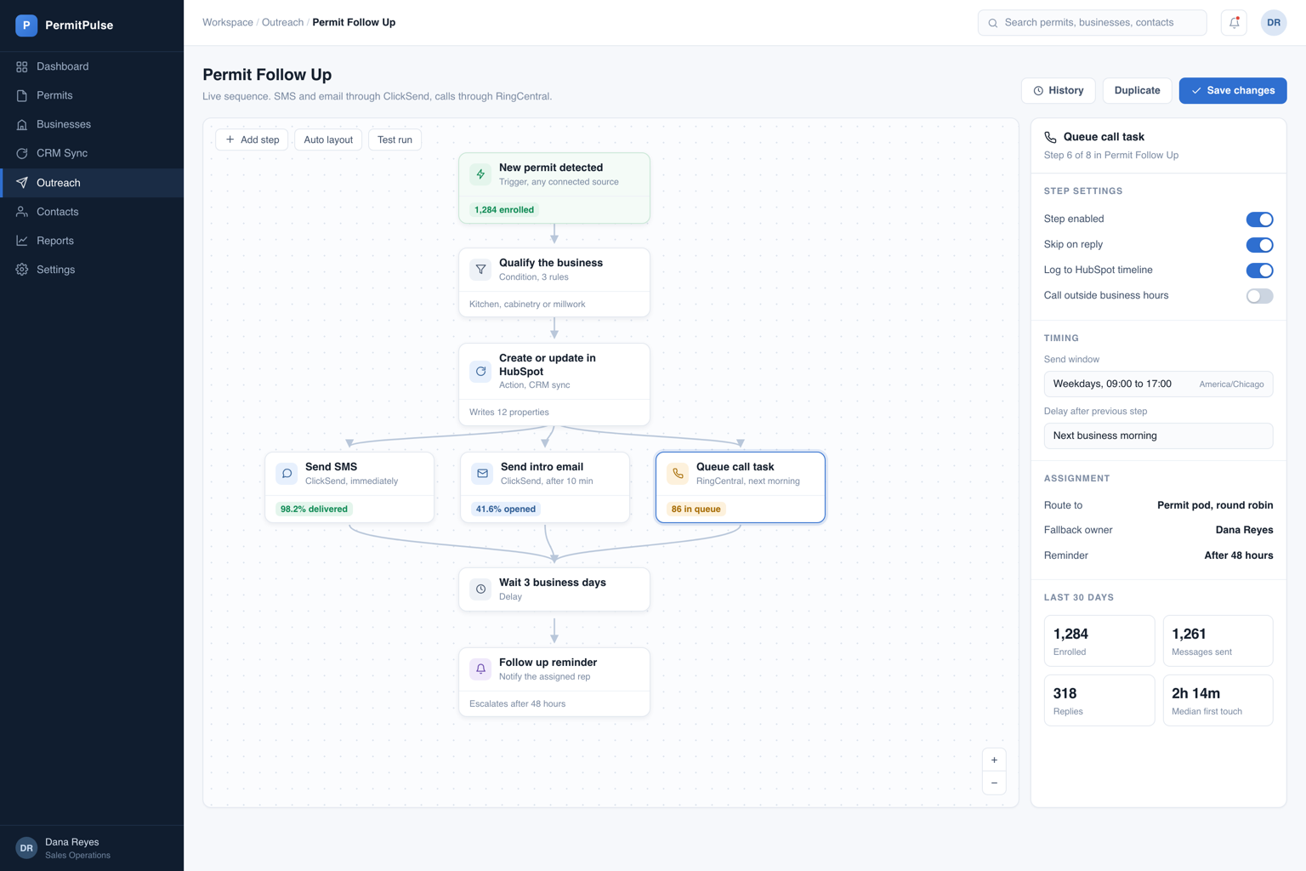Screen dimensions: 1306x871
Task: Disable the Step enabled toggle
Action: coord(1259,219)
